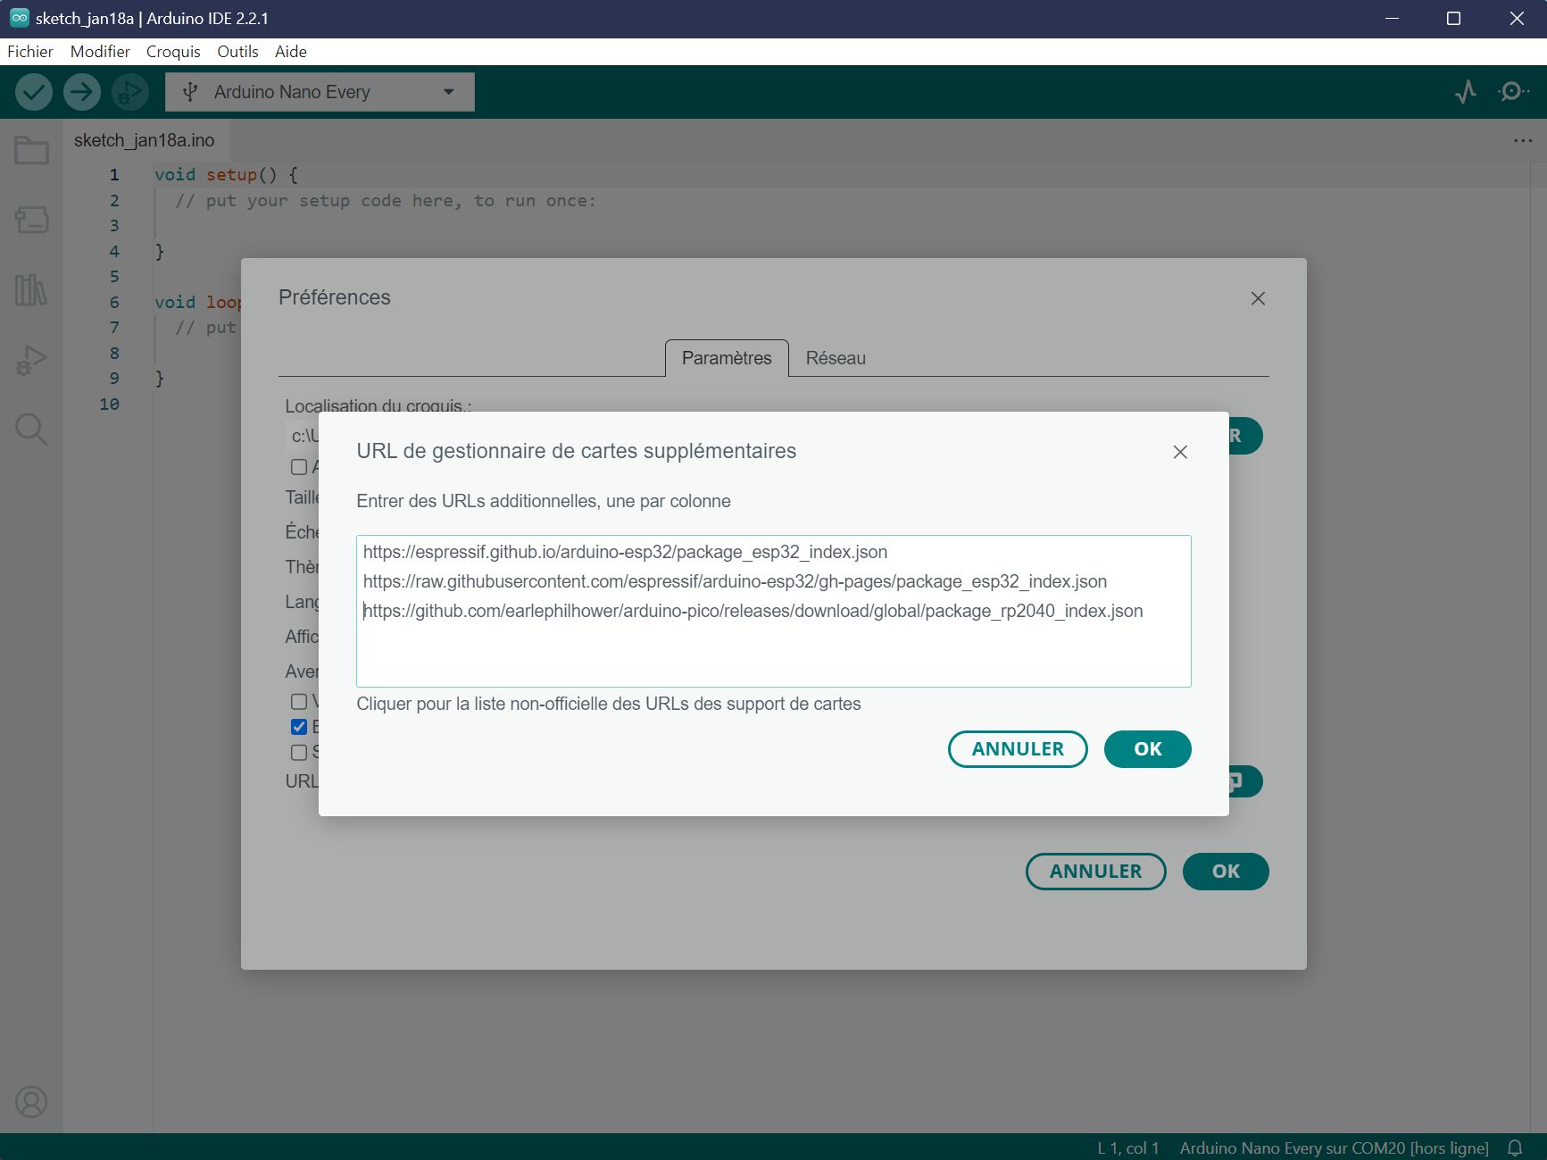This screenshot has height=1160, width=1547.
Task: Click the Arduino IDE logo in title bar
Action: (19, 18)
